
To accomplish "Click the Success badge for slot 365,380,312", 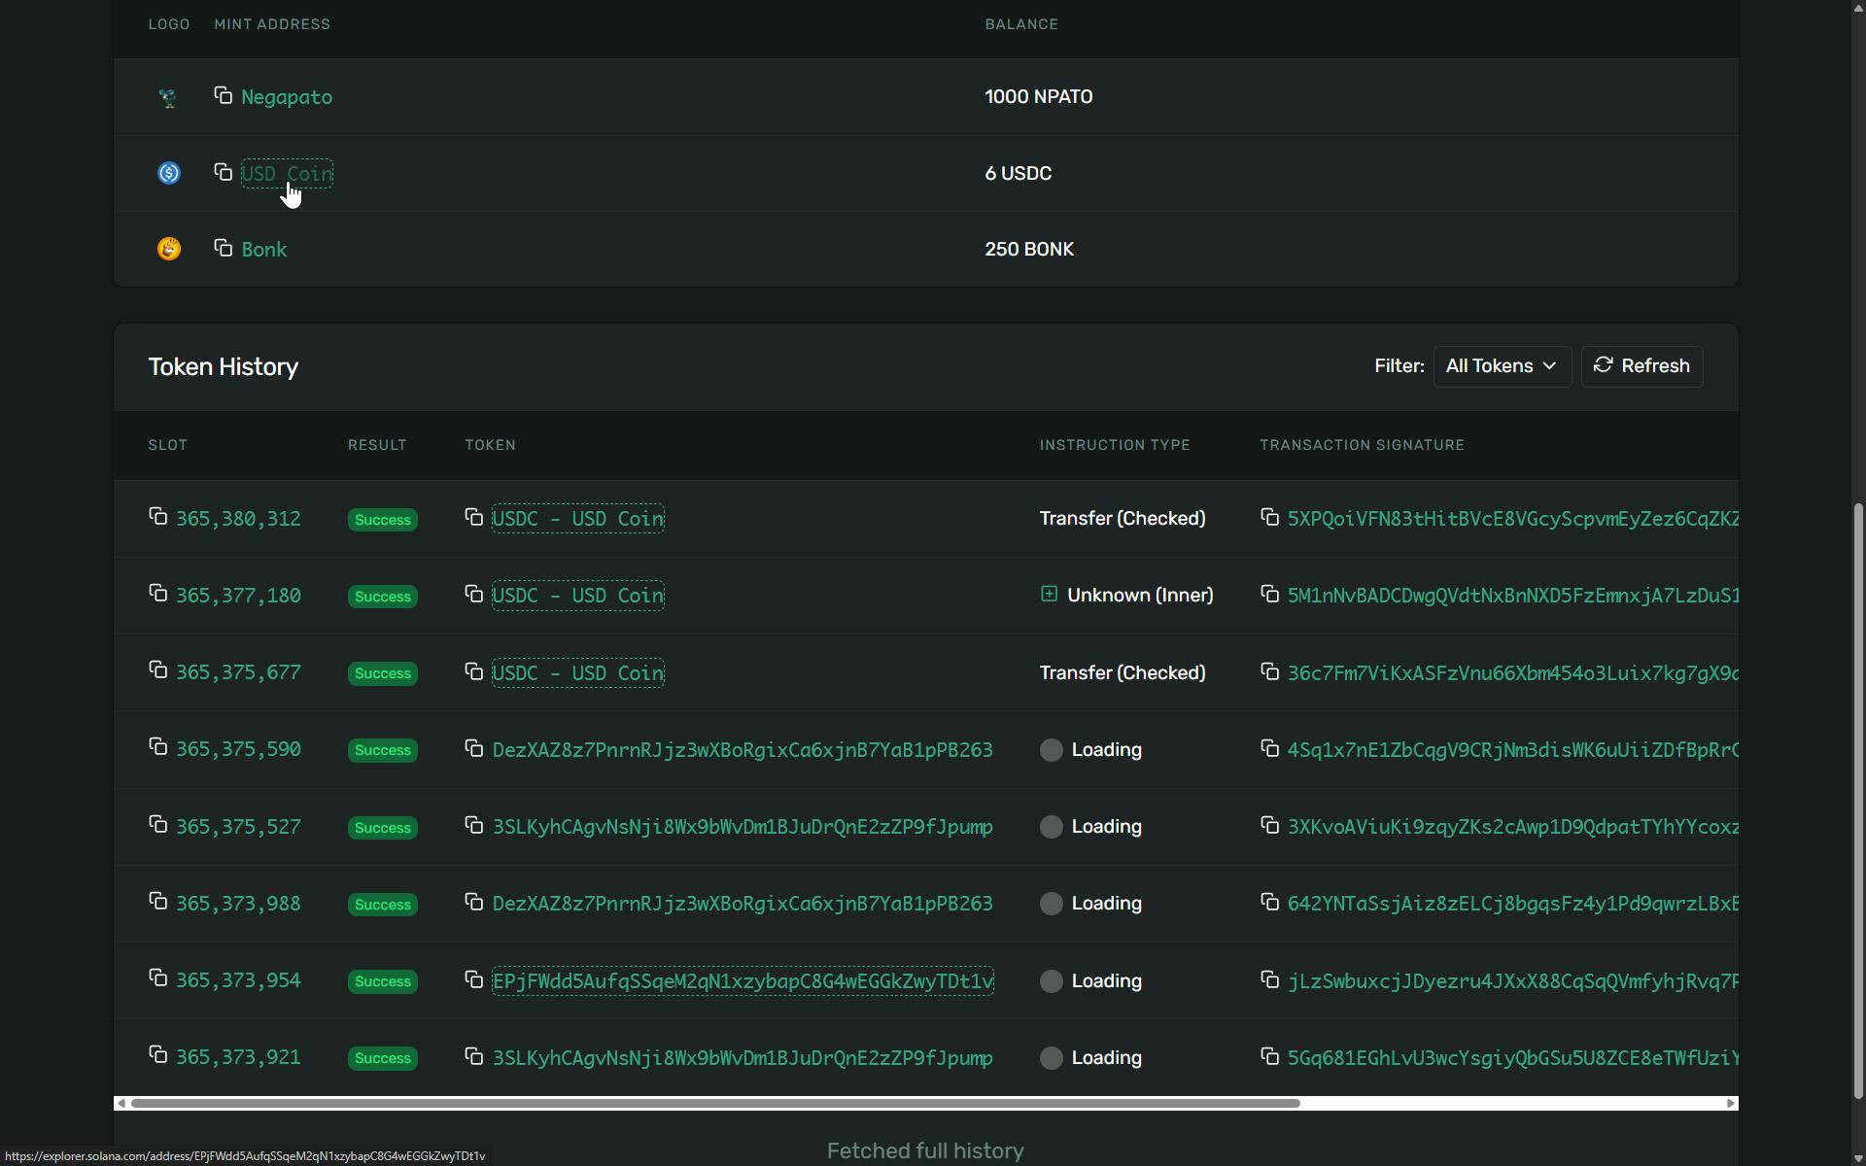I will [x=383, y=520].
